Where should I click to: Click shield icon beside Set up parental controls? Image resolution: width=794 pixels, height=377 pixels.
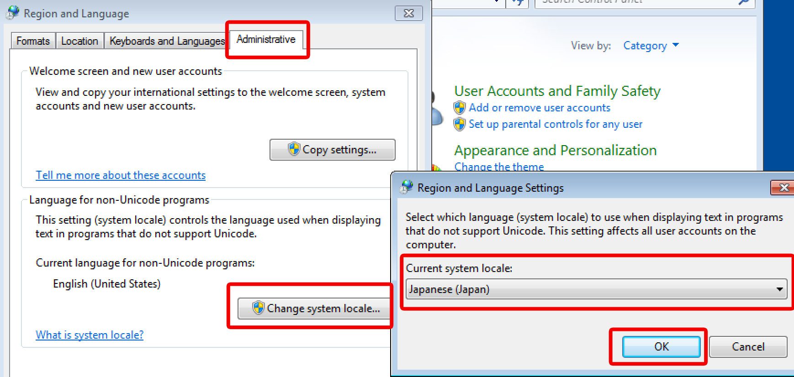pyautogui.click(x=460, y=124)
